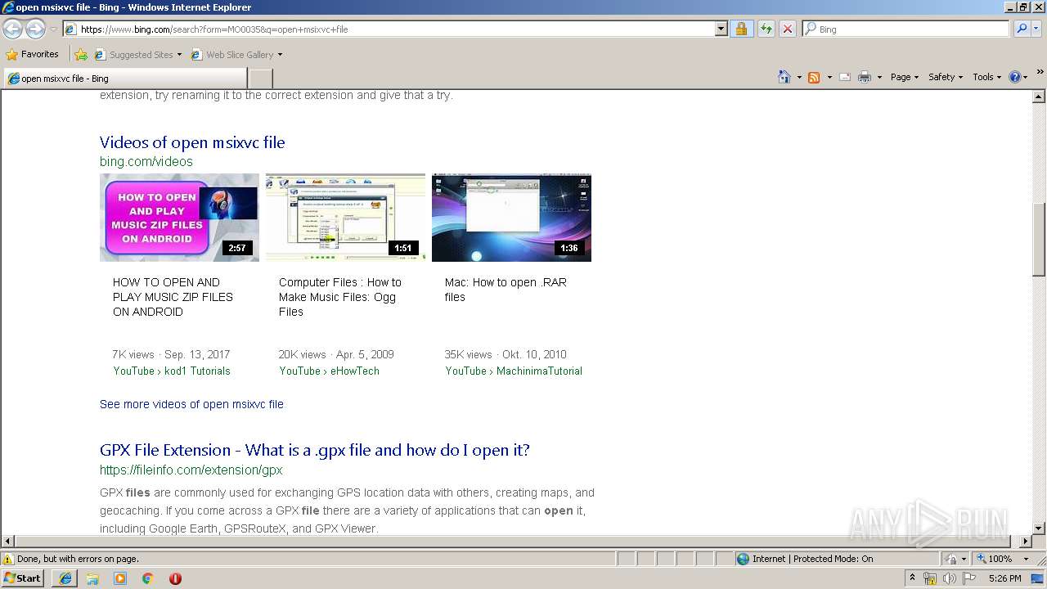Expand address bar URL dropdown
This screenshot has width=1047, height=589.
coord(721,29)
